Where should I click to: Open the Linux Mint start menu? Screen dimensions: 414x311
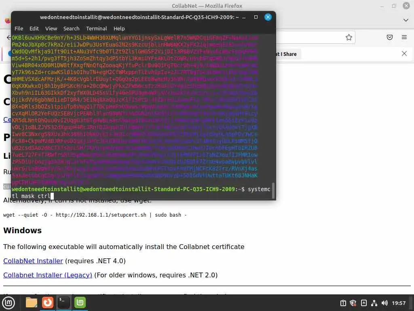tap(8, 303)
